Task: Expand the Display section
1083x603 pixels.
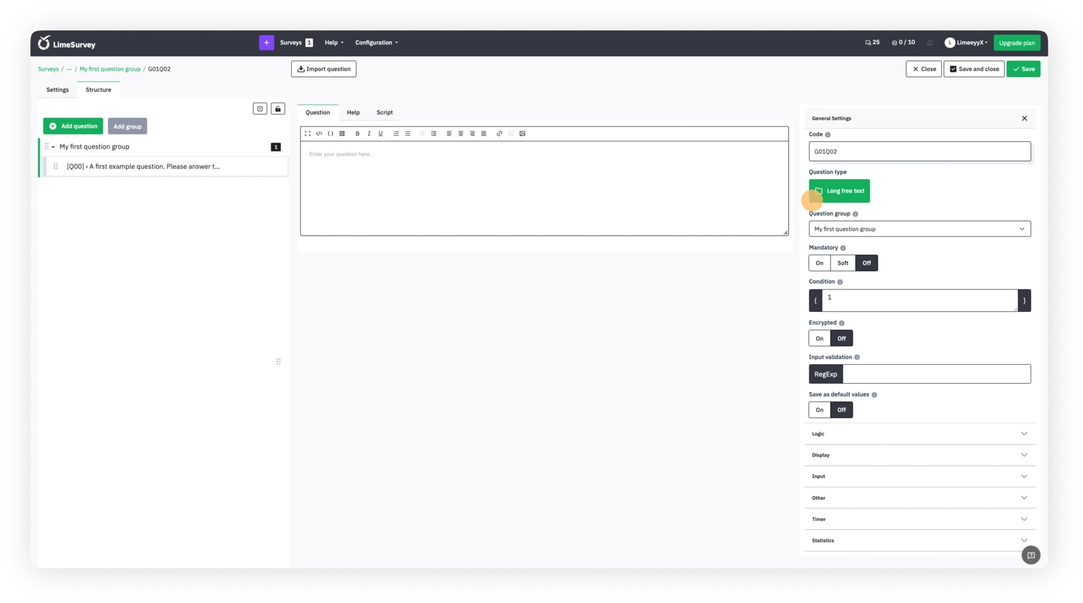Action: 919,455
